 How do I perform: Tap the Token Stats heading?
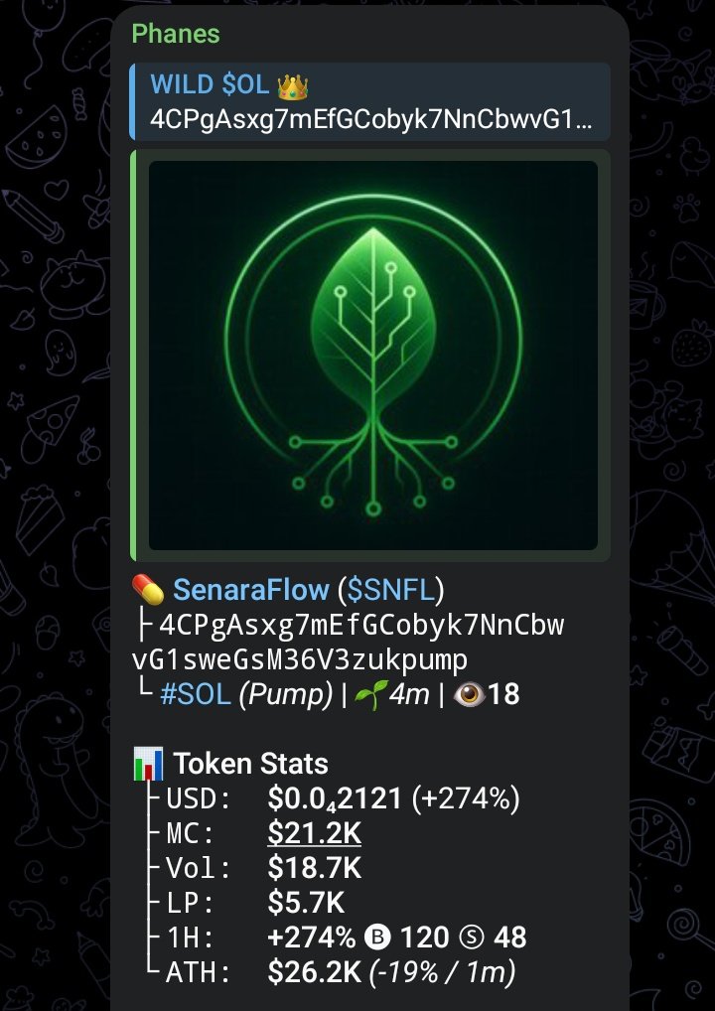click(x=251, y=764)
